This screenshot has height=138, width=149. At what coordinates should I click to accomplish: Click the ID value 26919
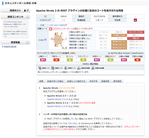pos(63,17)
